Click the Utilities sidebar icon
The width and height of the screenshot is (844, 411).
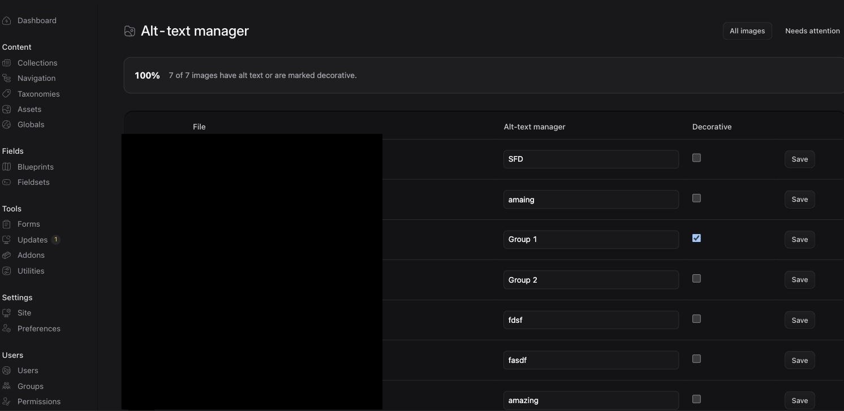[7, 271]
